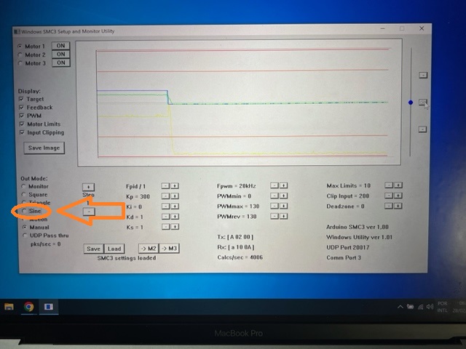Select Manual out mode
Screen dimensions: 466x349
[x=25, y=228]
